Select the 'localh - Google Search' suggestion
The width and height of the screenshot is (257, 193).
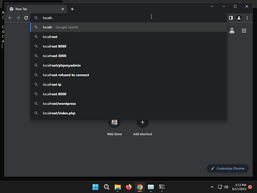tap(128, 27)
